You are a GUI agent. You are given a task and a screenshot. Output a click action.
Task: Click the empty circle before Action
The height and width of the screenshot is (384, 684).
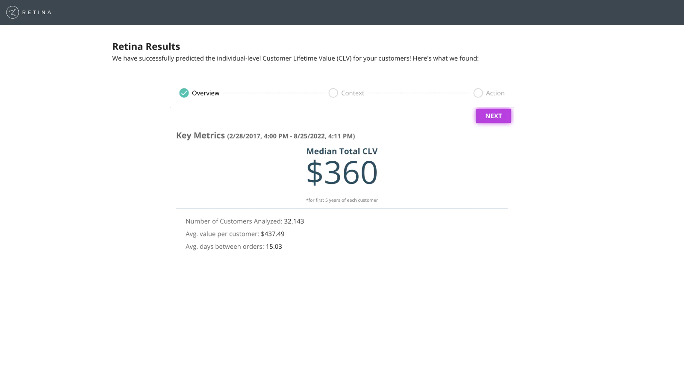coord(478,93)
